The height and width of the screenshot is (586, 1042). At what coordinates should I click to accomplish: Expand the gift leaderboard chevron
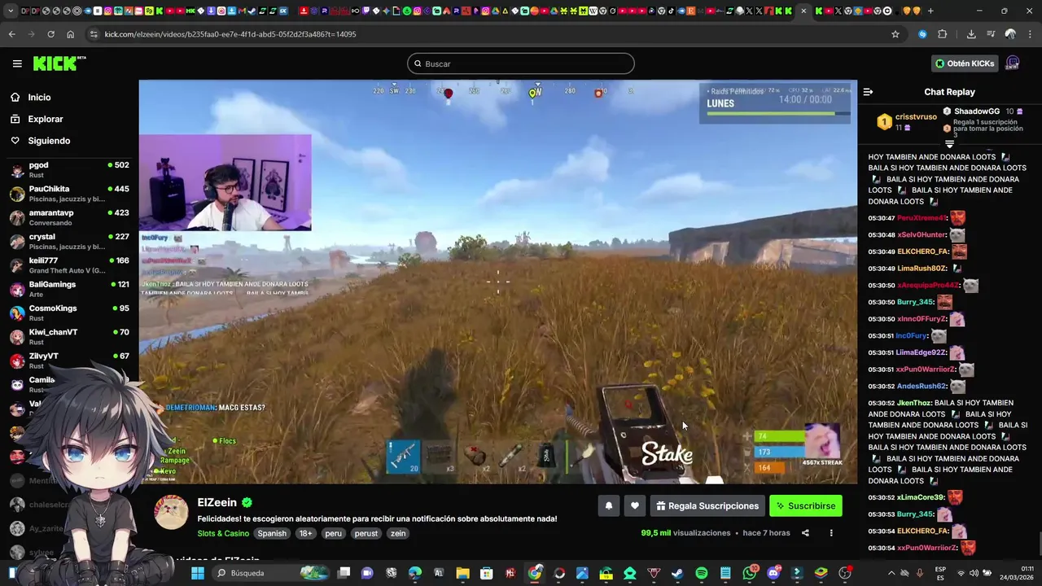(x=949, y=143)
